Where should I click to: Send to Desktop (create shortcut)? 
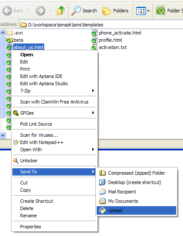(x=136, y=182)
